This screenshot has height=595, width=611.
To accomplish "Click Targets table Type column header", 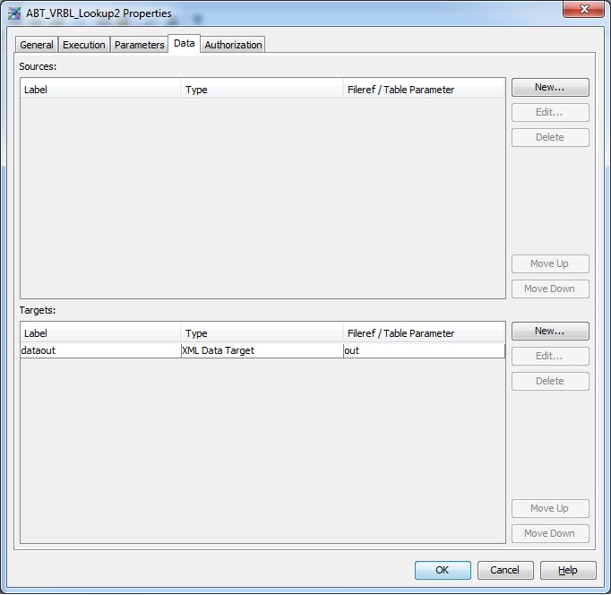I will (262, 333).
